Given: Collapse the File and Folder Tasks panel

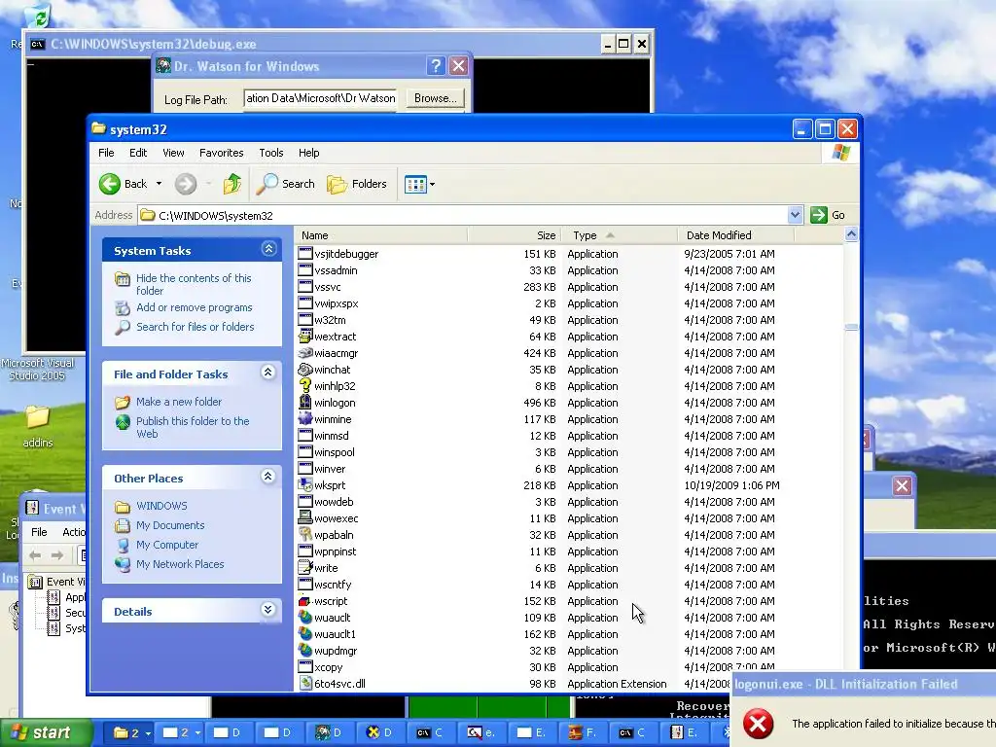Looking at the screenshot, I should pyautogui.click(x=268, y=373).
